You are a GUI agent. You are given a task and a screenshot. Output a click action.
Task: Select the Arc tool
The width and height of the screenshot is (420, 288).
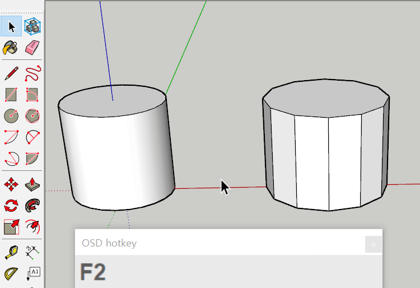11,137
